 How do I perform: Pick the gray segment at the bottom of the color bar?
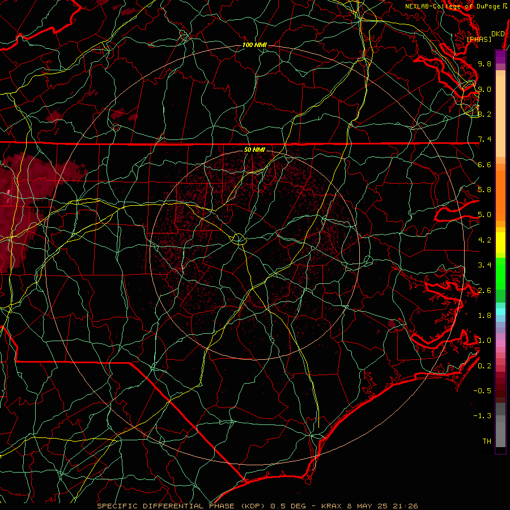[x=500, y=431]
